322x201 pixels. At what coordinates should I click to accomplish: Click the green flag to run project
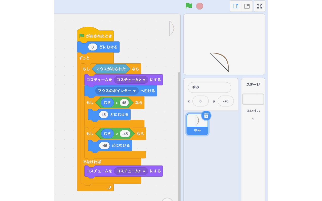point(189,6)
